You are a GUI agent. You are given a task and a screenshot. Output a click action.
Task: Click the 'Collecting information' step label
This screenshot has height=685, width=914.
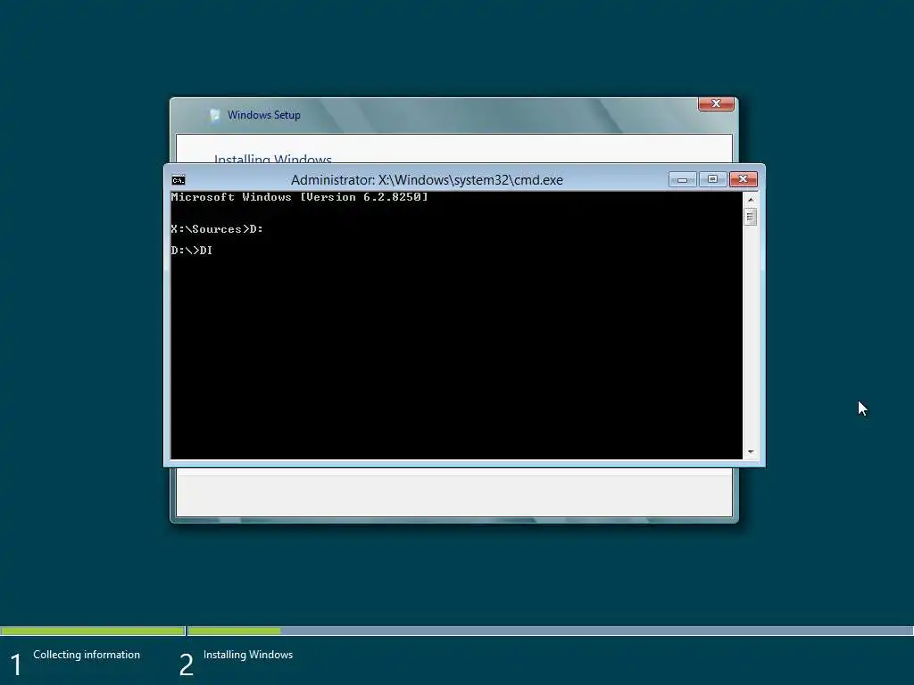click(x=87, y=655)
